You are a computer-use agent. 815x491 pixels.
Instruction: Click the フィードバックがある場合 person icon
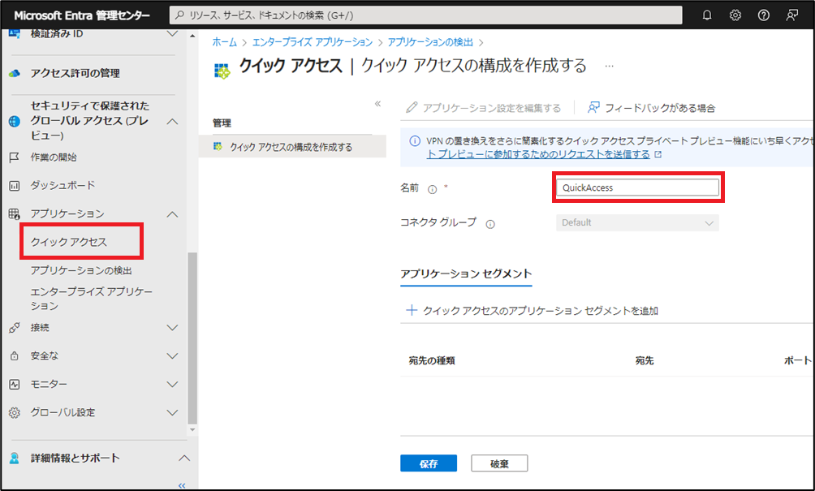point(593,108)
